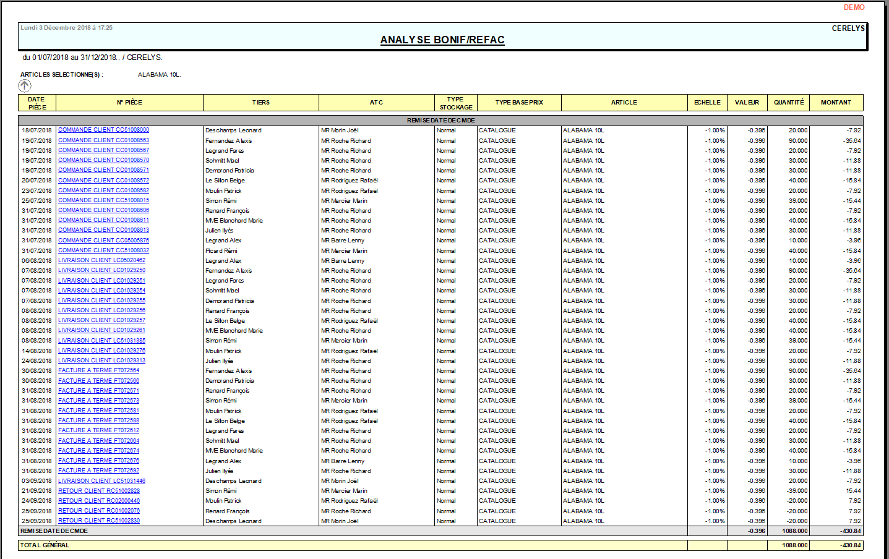The height and width of the screenshot is (559, 889).
Task: Click the MONTANT column header
Action: coord(835,103)
